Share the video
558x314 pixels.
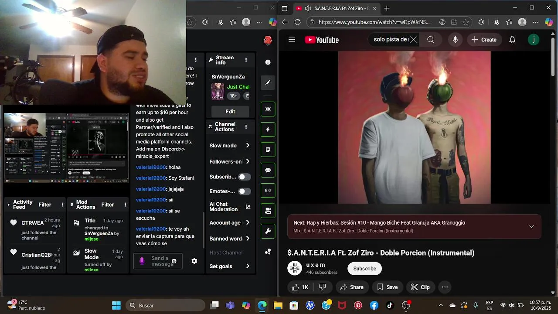coord(352,287)
